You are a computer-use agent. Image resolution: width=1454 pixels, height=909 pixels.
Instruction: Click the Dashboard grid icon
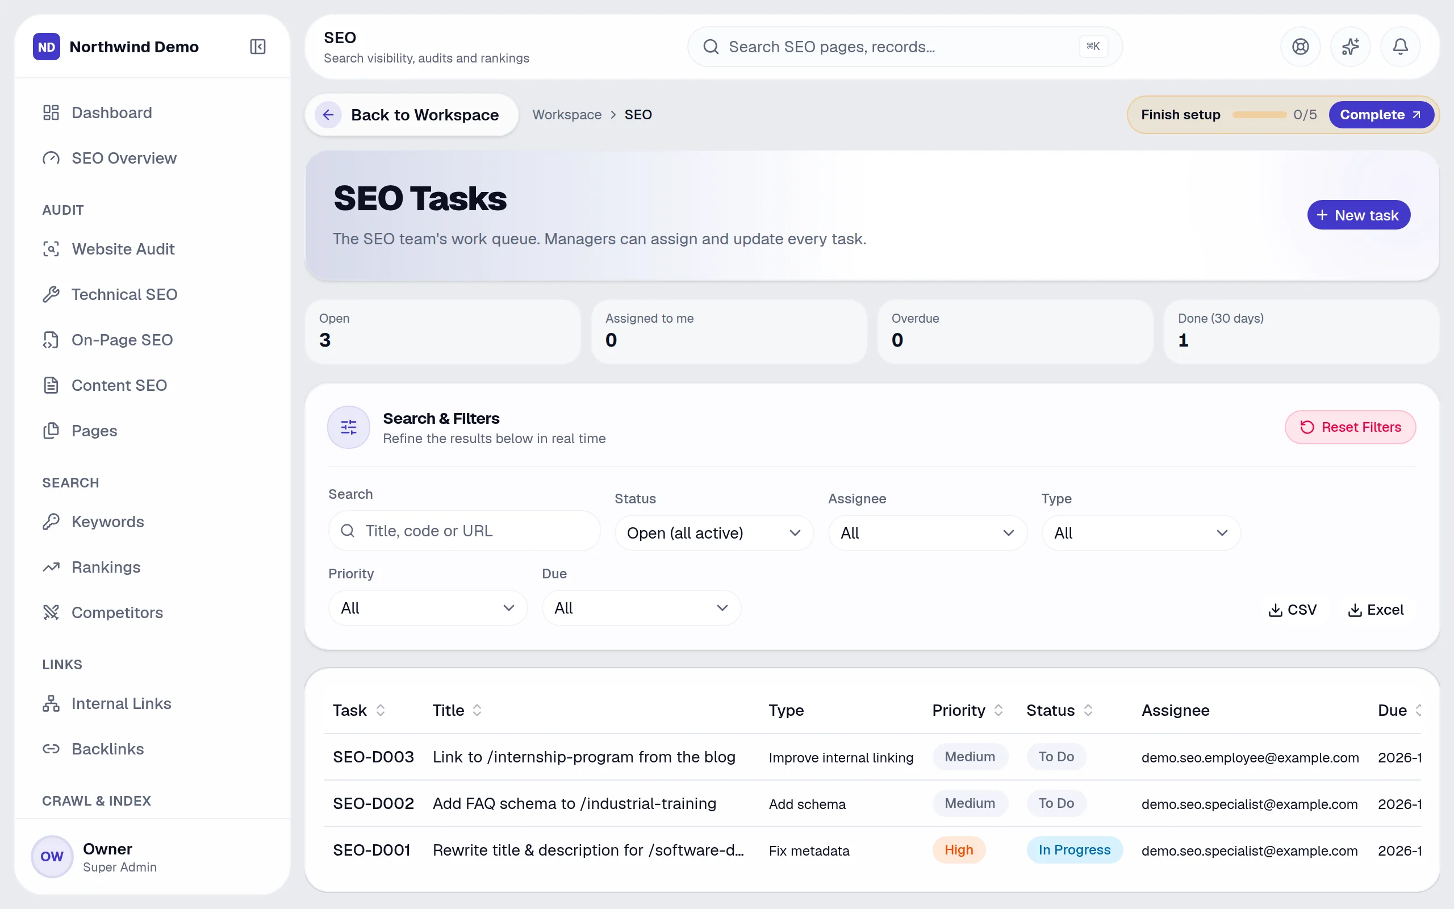tap(51, 112)
